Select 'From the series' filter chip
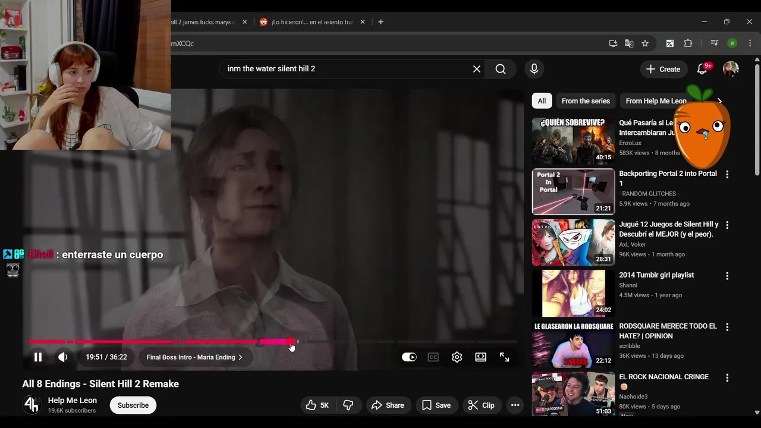Image resolution: width=761 pixels, height=428 pixels. pos(586,101)
